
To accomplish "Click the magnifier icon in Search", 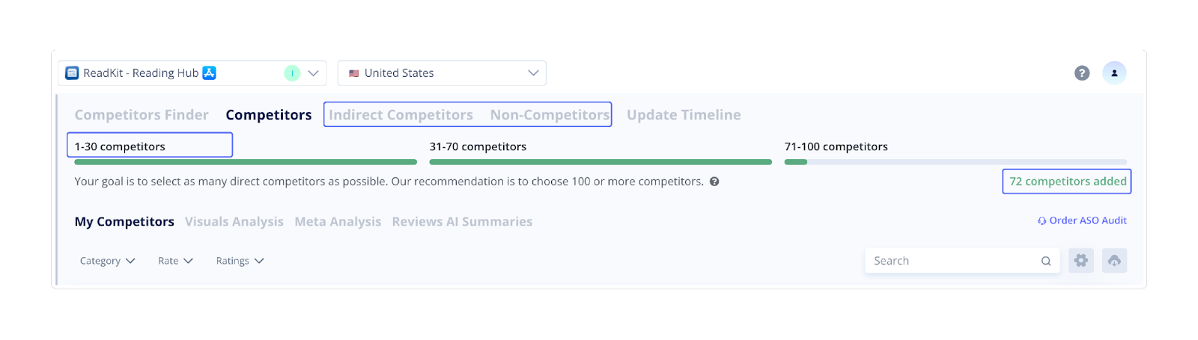I will [x=1046, y=261].
